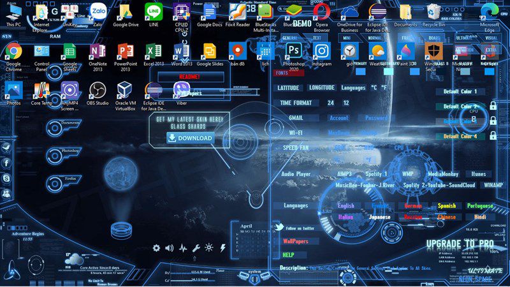Select the 12 hour time format option
The image size is (510, 287).
pyautogui.click(x=346, y=103)
